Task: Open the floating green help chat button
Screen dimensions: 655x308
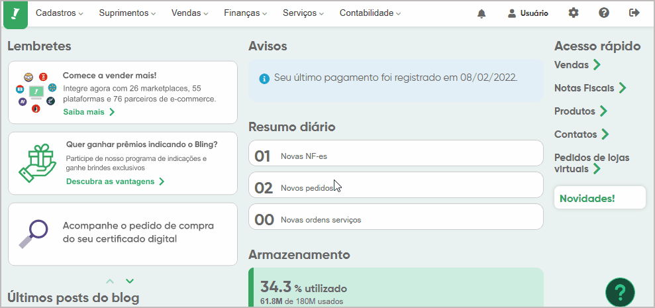Action: point(621,291)
